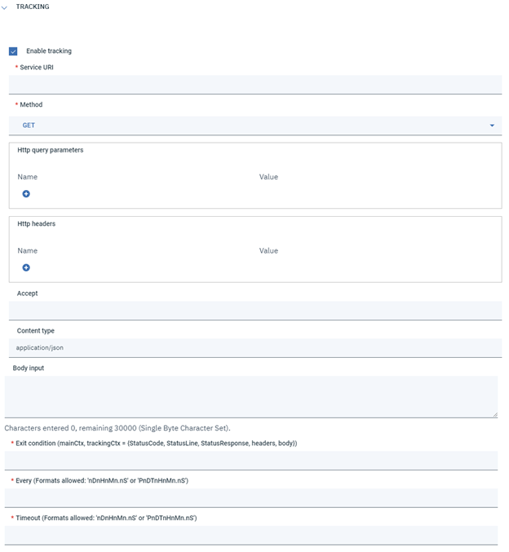Click the Http query parameters Name column
The width and height of the screenshot is (509, 552).
tap(28, 177)
